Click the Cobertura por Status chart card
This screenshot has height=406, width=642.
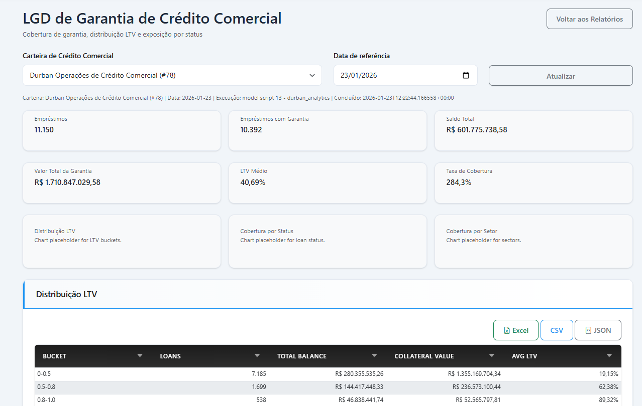[x=328, y=241]
